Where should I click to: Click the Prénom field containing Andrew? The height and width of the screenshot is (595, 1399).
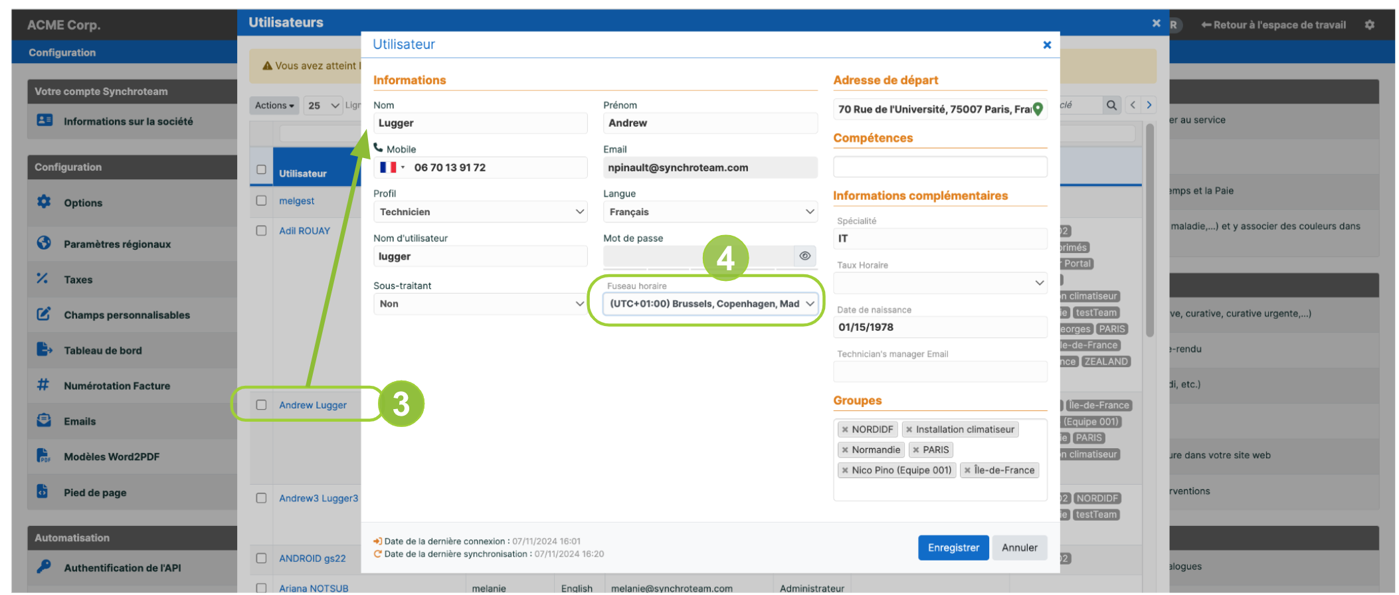(710, 123)
